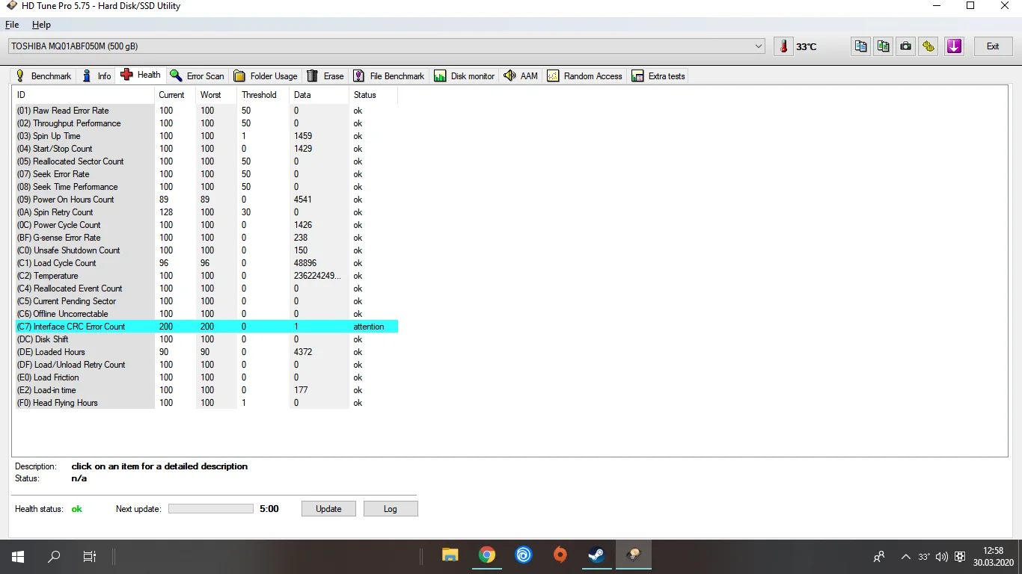Image resolution: width=1022 pixels, height=574 pixels.
Task: Open the Windows Start menu
Action: pos(18,556)
